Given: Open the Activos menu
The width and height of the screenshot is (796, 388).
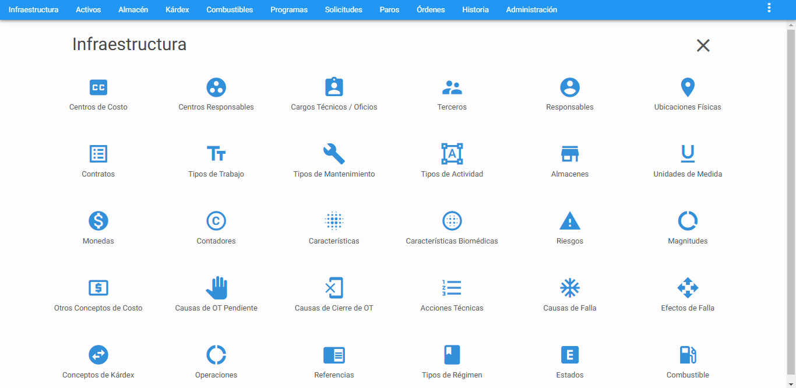Looking at the screenshot, I should [x=88, y=10].
